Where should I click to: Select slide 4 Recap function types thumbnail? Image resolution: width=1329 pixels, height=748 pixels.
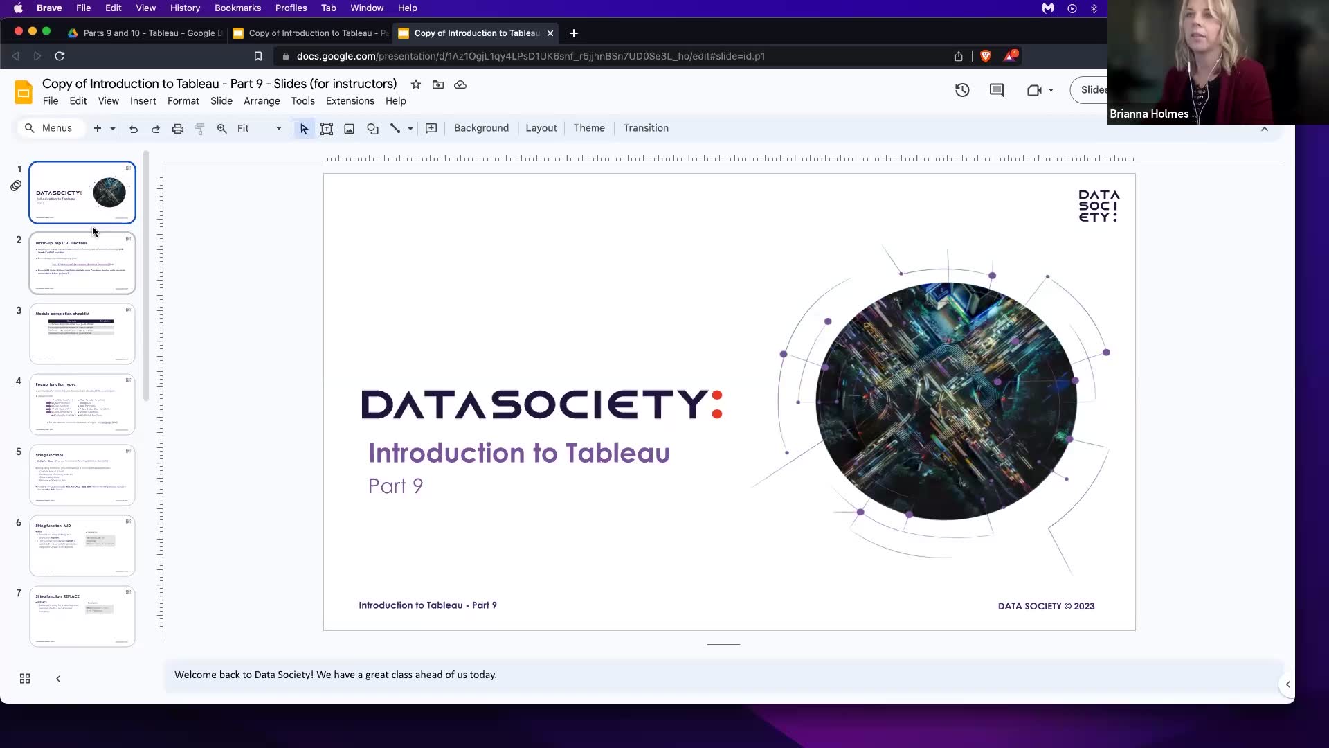[x=82, y=404]
